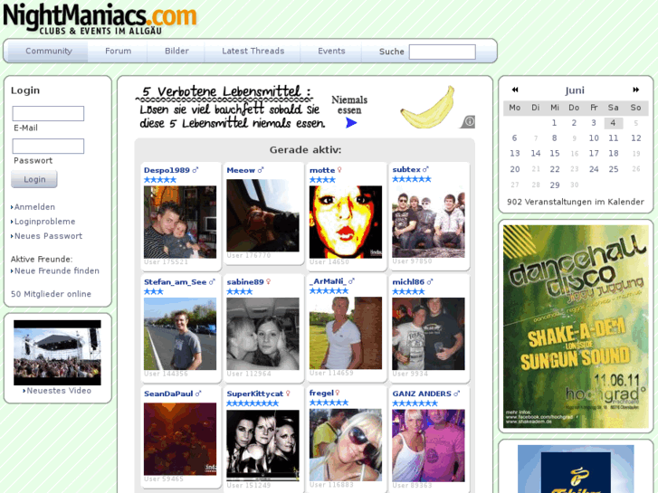Open SeanDaPaul's profile name
The width and height of the screenshot is (658, 493).
tap(168, 393)
